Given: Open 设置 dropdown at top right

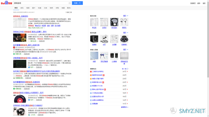Looking at the screenshot, I should coord(199,3).
